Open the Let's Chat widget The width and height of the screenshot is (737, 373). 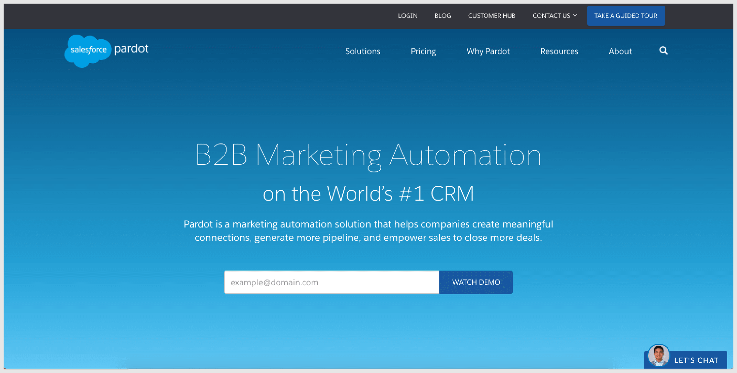686,359
